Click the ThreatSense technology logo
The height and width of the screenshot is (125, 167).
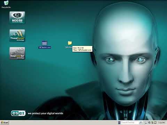pyautogui.click(x=17, y=35)
